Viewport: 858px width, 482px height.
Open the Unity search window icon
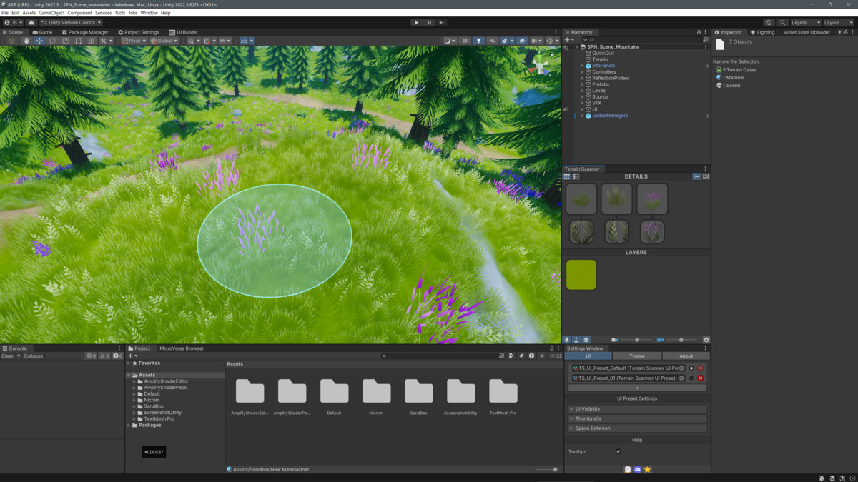784,22
